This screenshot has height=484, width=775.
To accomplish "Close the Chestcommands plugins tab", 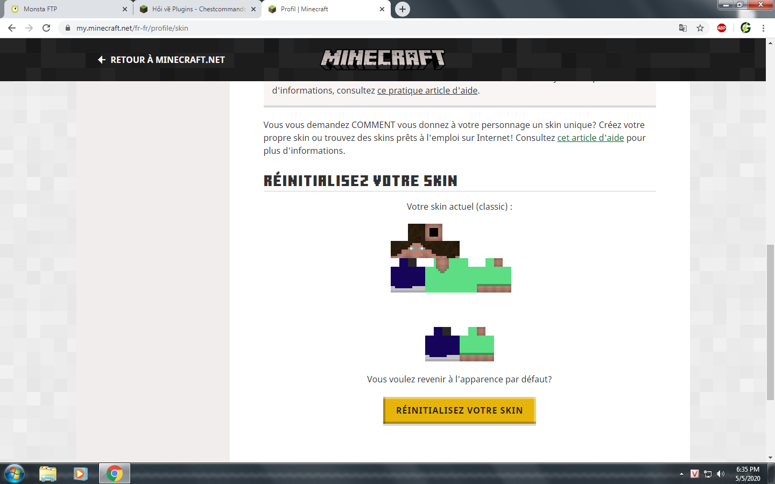I will pyautogui.click(x=253, y=9).
